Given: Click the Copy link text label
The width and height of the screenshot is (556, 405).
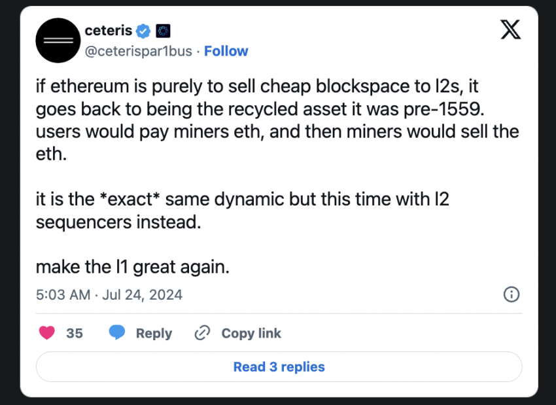Looking at the screenshot, I should tap(251, 333).
